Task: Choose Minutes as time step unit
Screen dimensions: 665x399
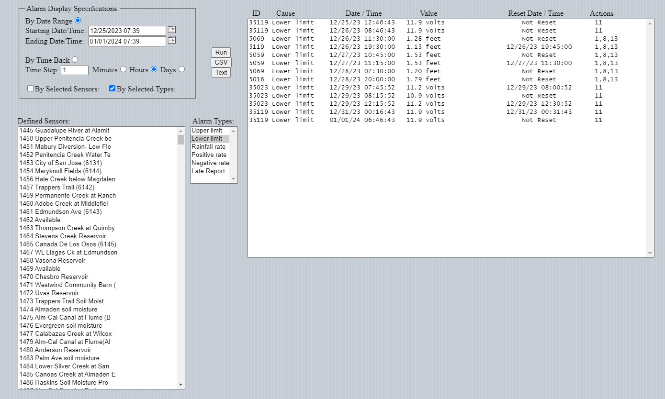Action: tap(123, 69)
